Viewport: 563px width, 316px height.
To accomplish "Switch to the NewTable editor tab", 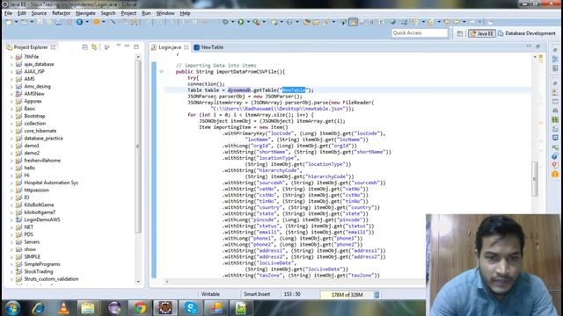I will (x=208, y=47).
